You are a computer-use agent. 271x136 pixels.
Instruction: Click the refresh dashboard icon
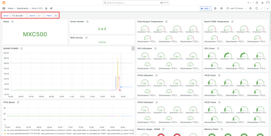(x=257, y=8)
